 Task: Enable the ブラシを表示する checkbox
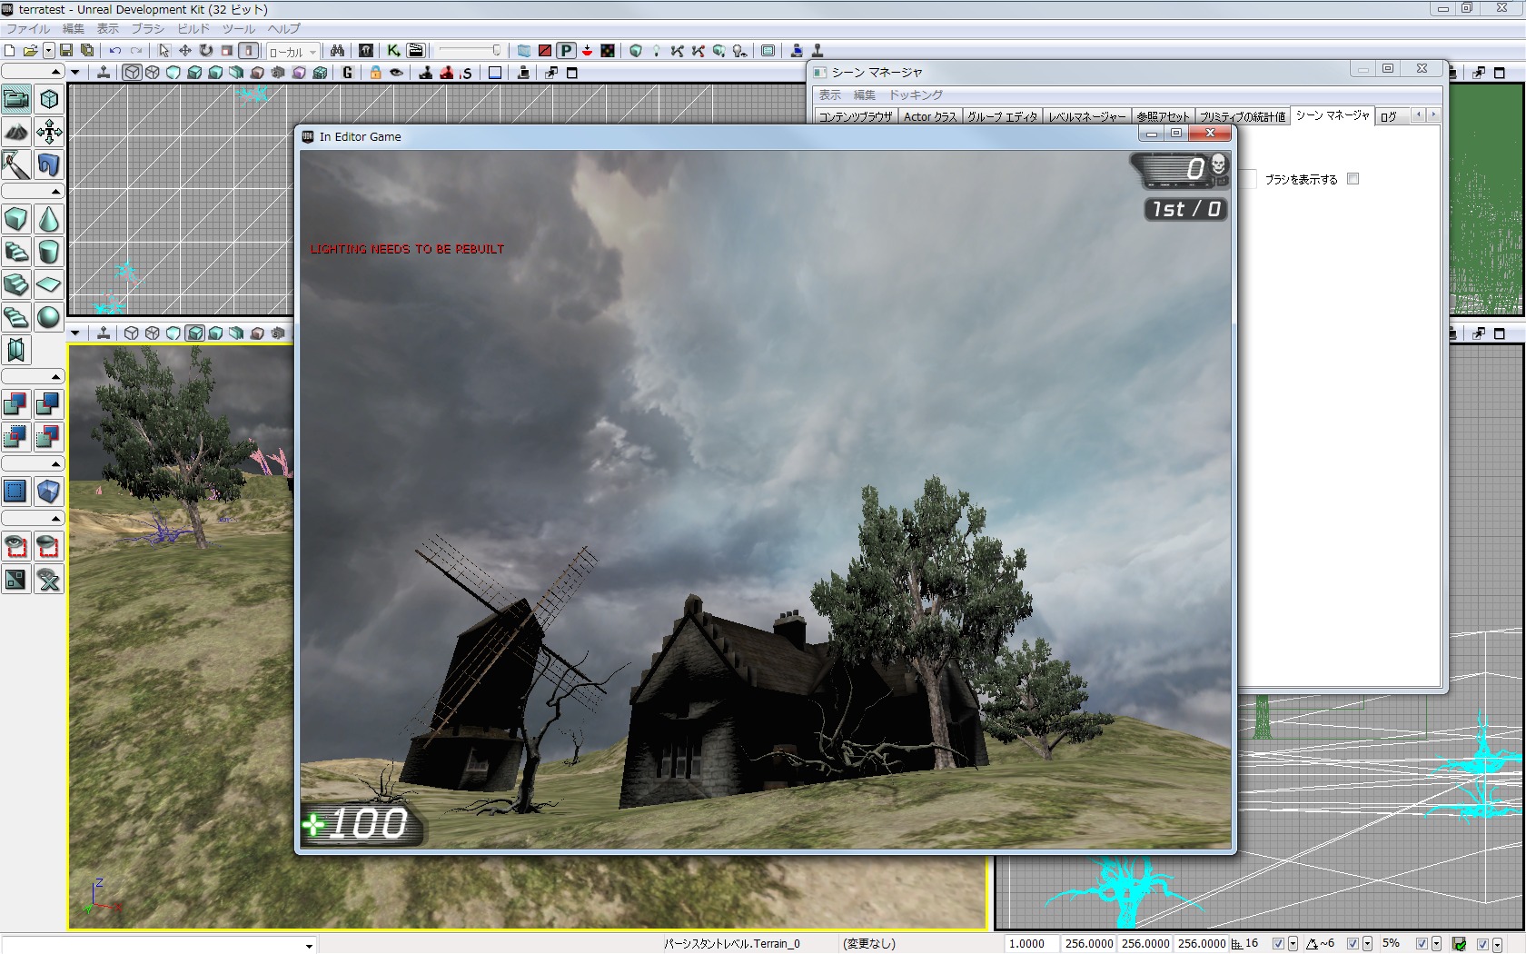(1353, 179)
